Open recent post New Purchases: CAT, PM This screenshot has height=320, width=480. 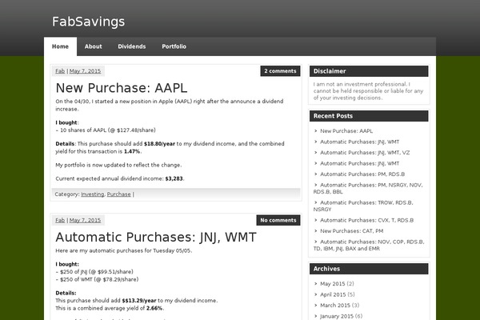pyautogui.click(x=351, y=231)
